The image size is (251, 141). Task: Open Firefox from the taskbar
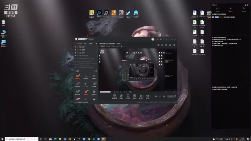(70, 139)
